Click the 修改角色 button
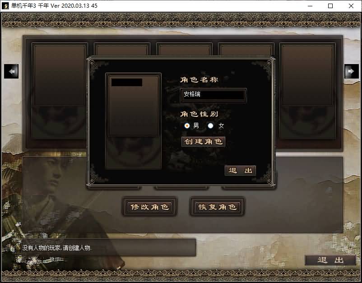 [149, 207]
